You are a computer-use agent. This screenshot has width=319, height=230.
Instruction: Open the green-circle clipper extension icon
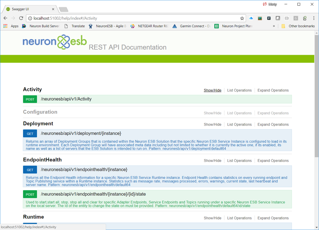(x=305, y=18)
